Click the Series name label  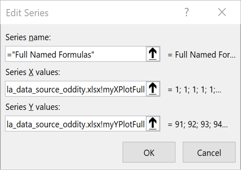(28, 37)
